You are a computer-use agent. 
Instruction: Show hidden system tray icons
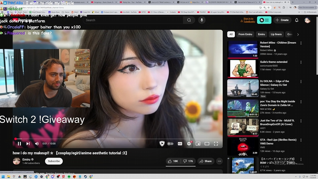coord(296,177)
